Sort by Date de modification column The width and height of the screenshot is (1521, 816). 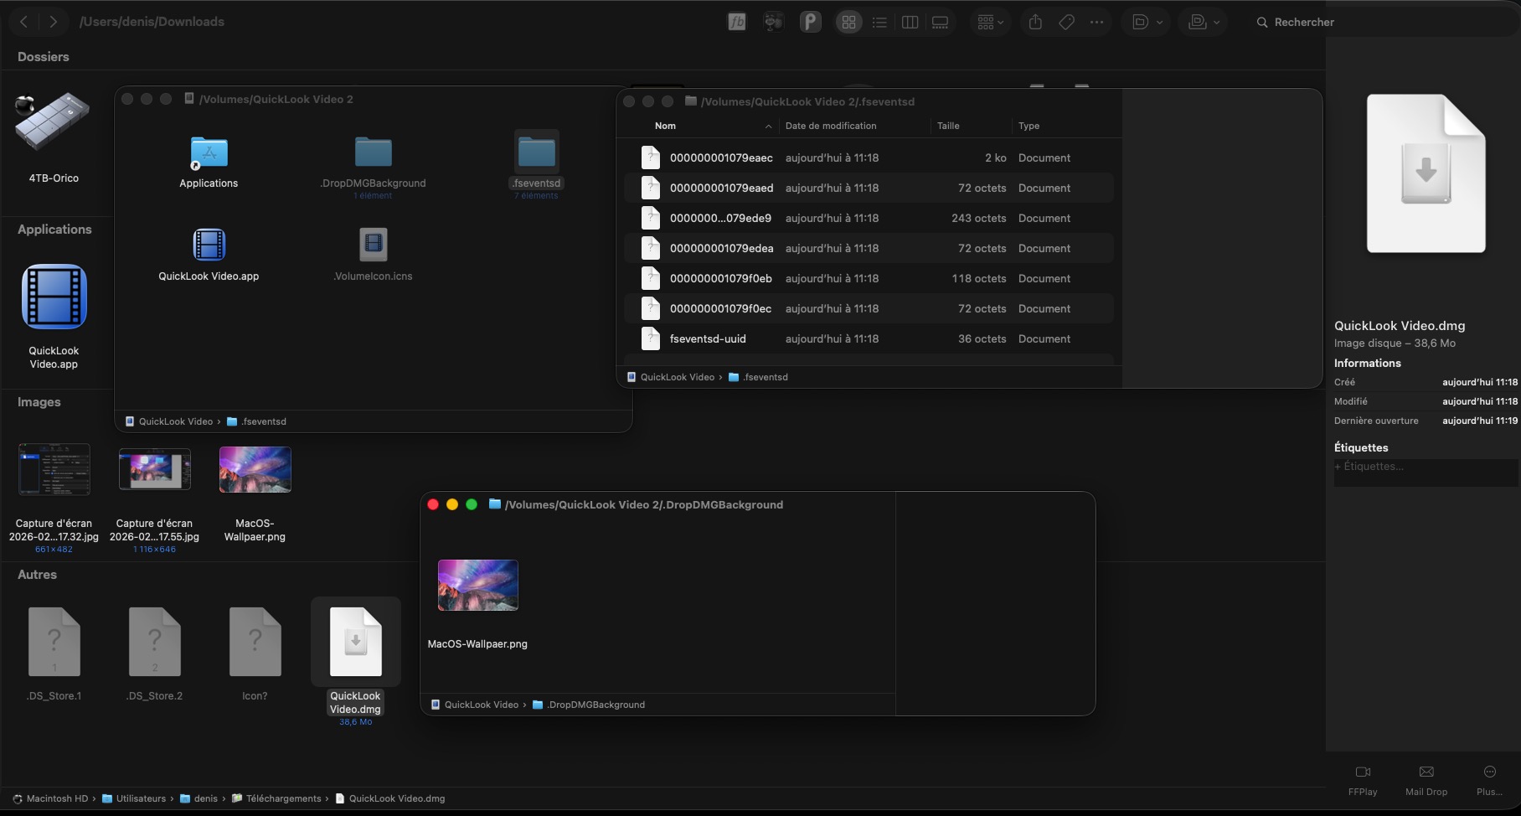tap(831, 126)
